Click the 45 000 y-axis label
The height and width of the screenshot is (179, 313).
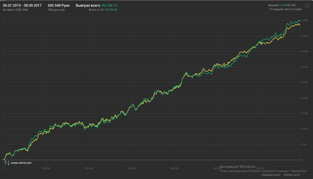305,21
